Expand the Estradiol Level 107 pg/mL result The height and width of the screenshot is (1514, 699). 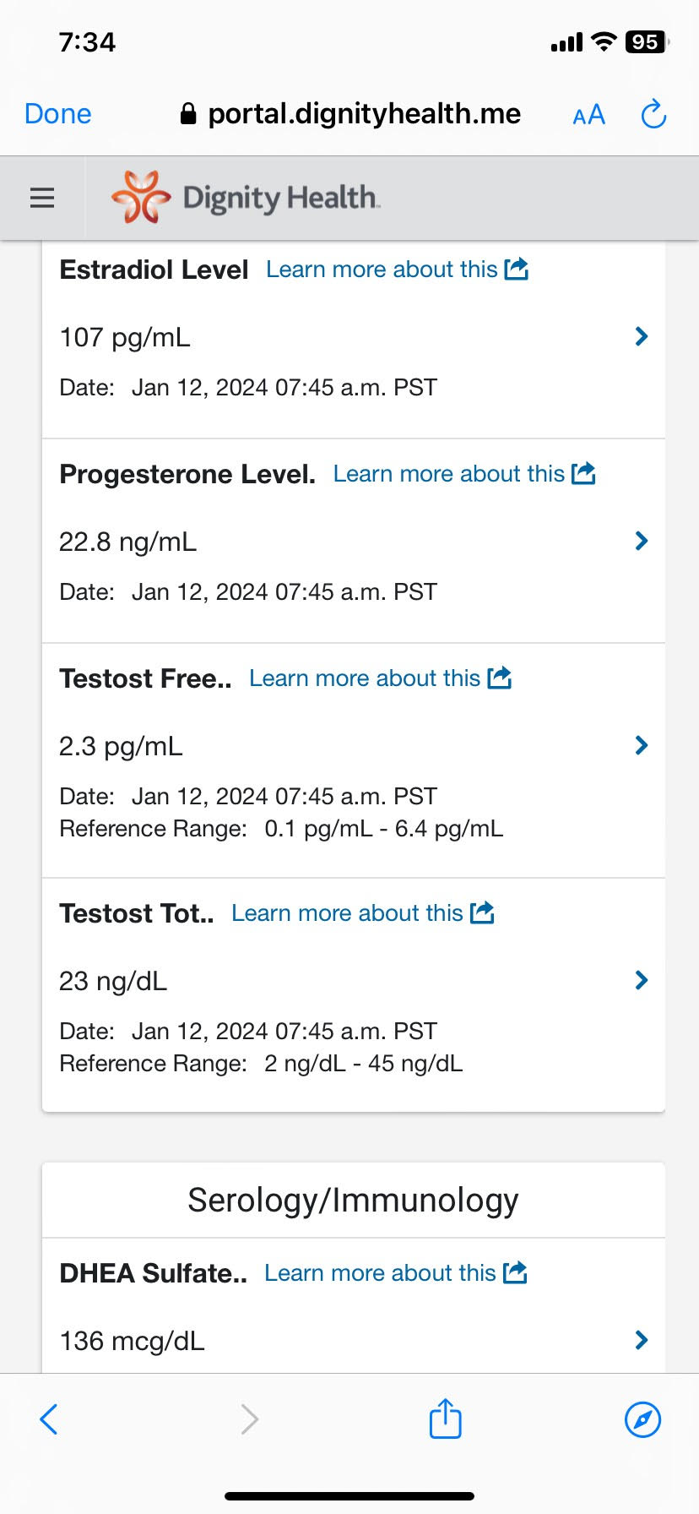pyautogui.click(x=641, y=337)
